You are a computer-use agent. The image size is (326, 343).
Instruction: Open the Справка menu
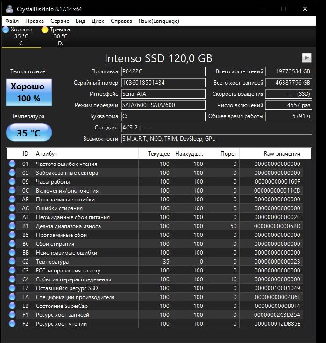121,21
